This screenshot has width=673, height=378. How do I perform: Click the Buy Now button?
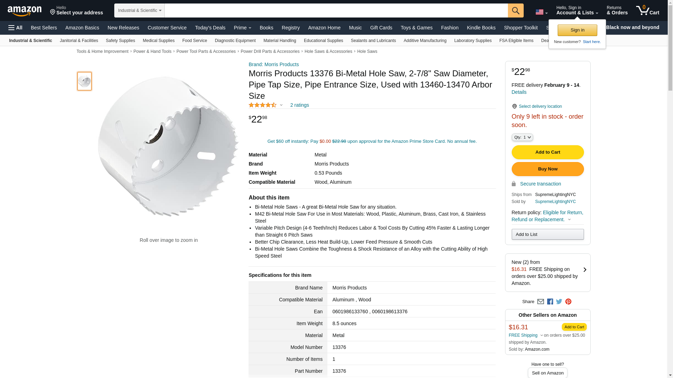tap(548, 169)
